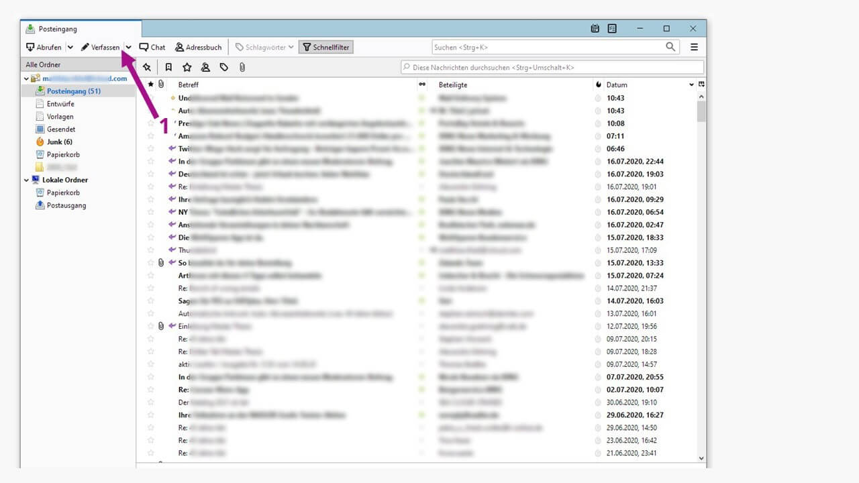Open the column picker icon beside Datum
Screen dimensions: 859x483
pos(701,85)
